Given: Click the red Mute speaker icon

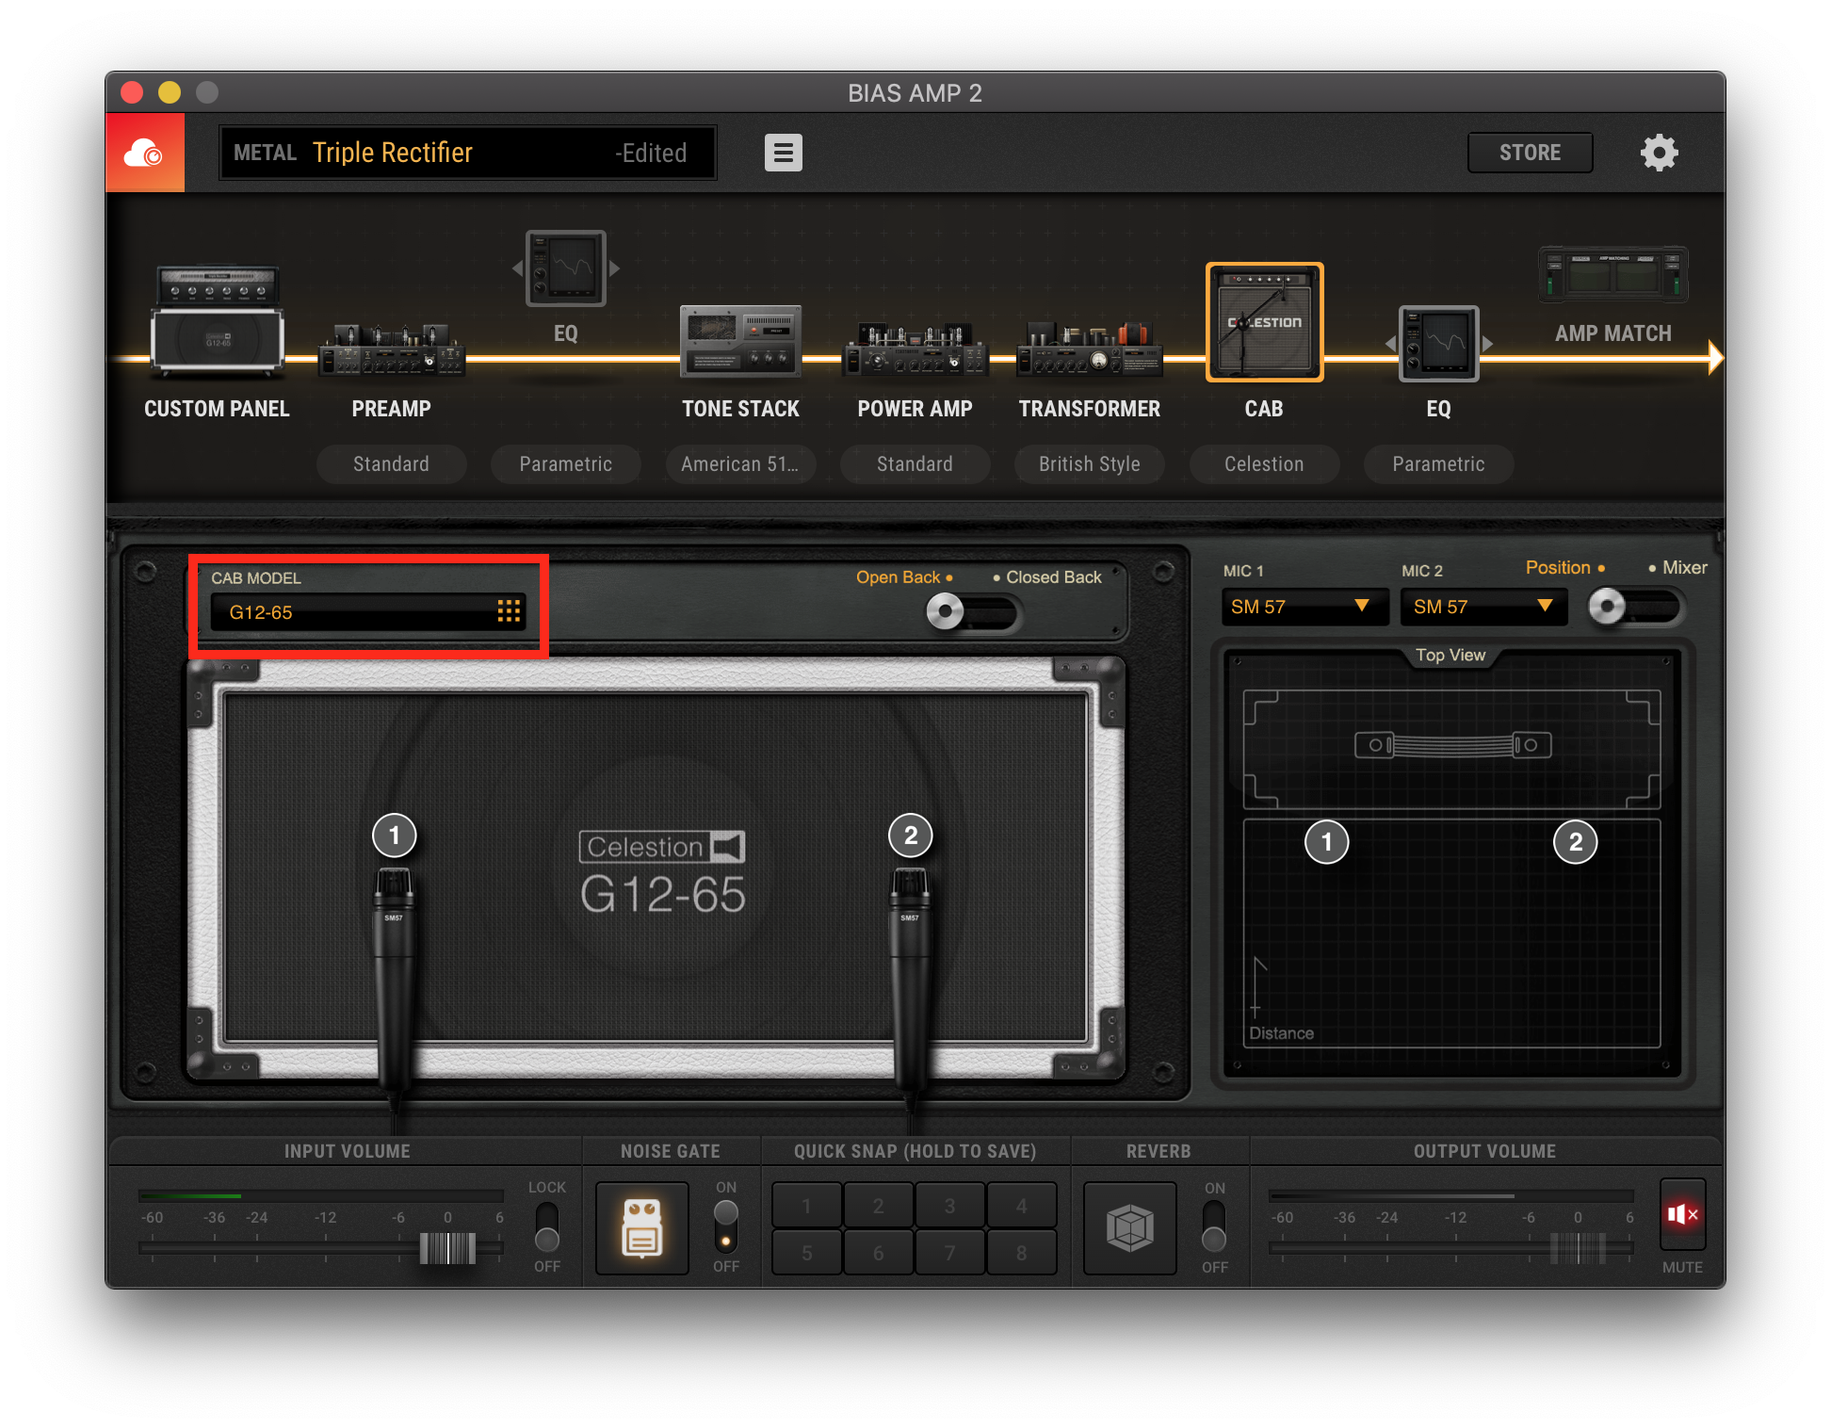Looking at the screenshot, I should click(1682, 1214).
